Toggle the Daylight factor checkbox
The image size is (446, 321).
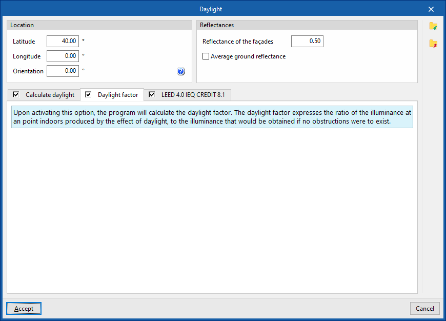88,94
